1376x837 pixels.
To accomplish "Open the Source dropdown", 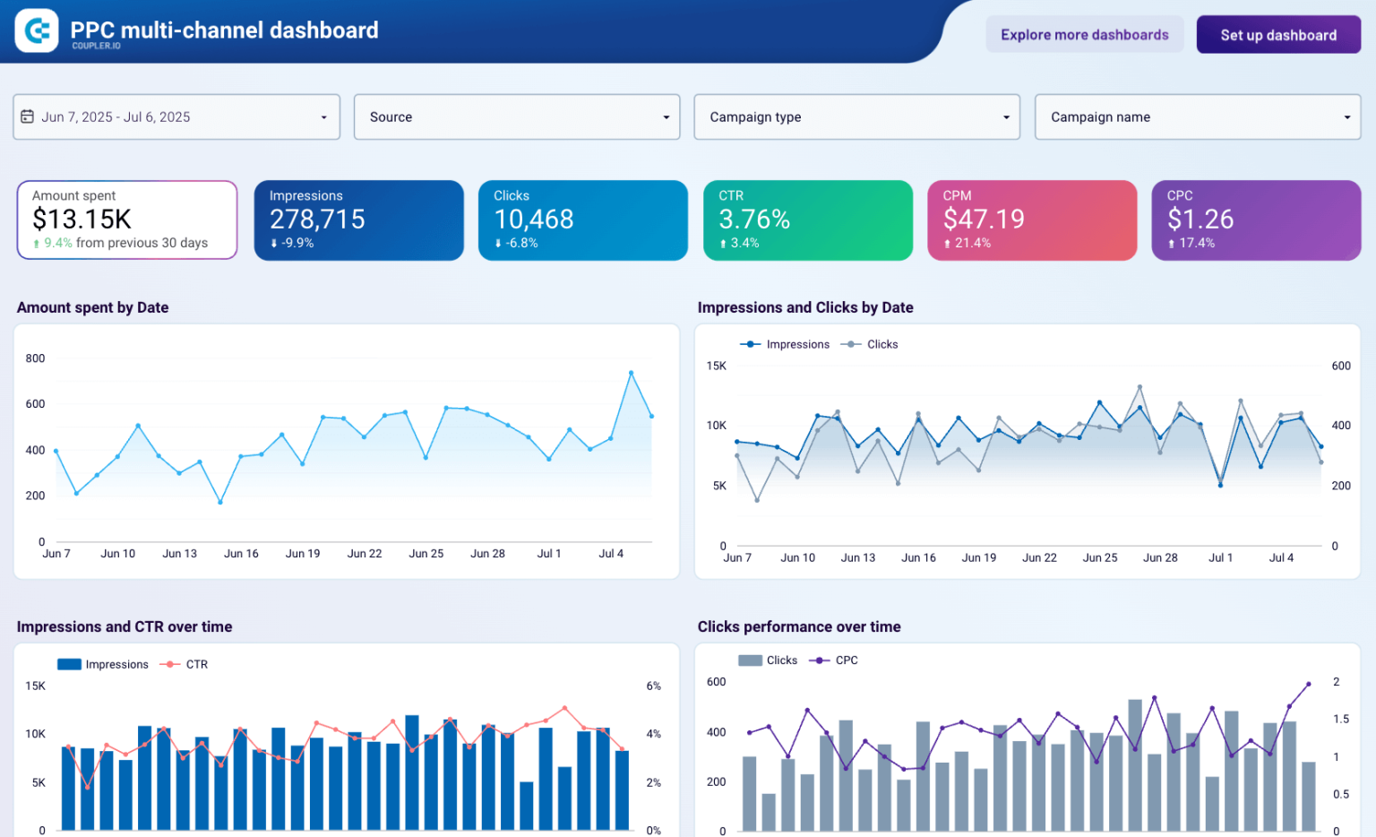I will coord(516,116).
